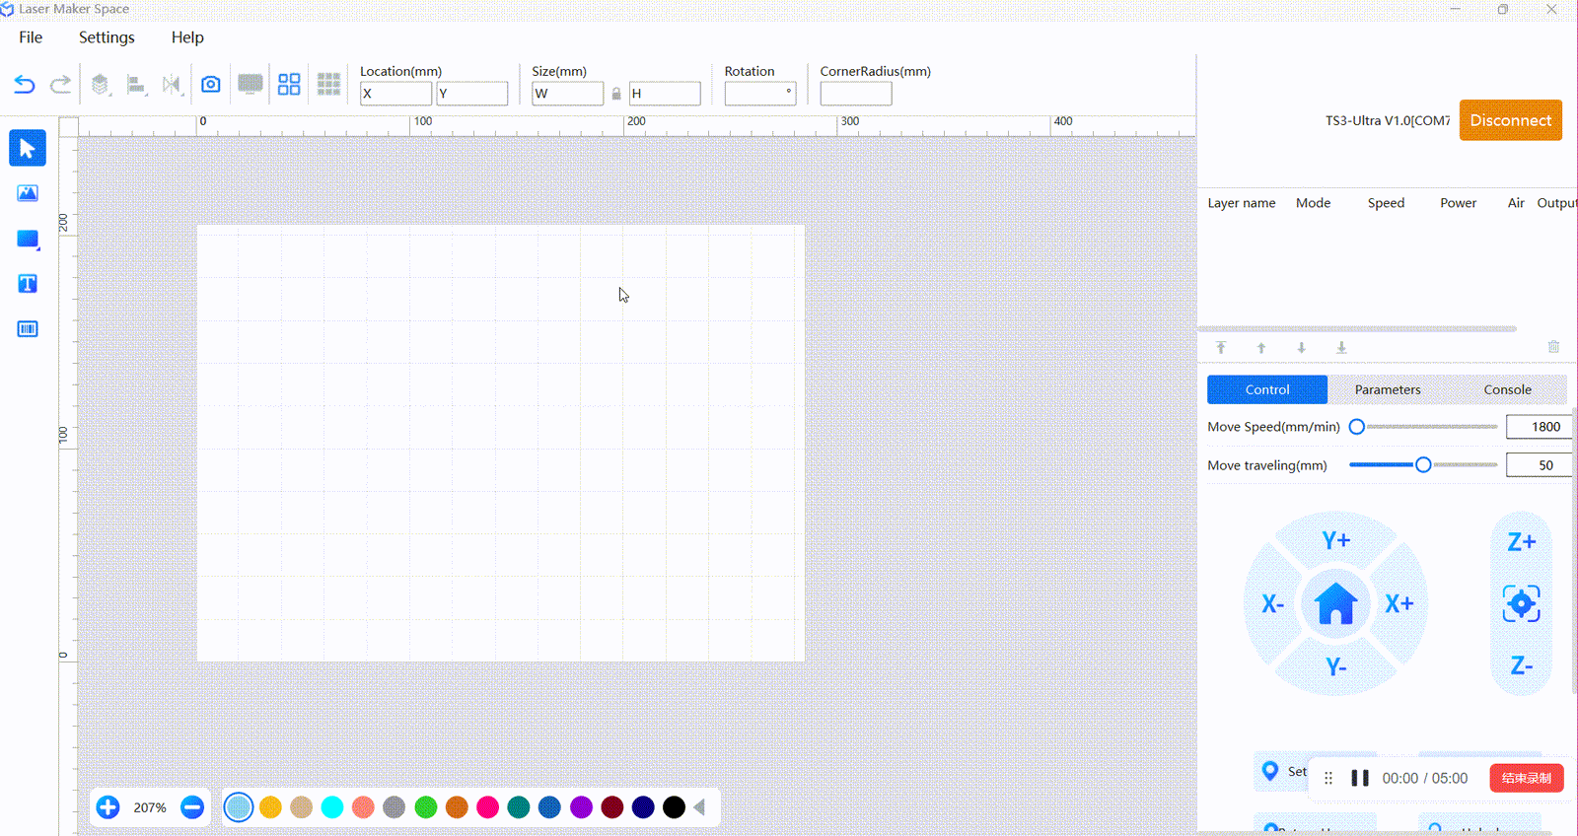This screenshot has height=836, width=1578.
Task: Click the Home position button
Action: 1336,603
